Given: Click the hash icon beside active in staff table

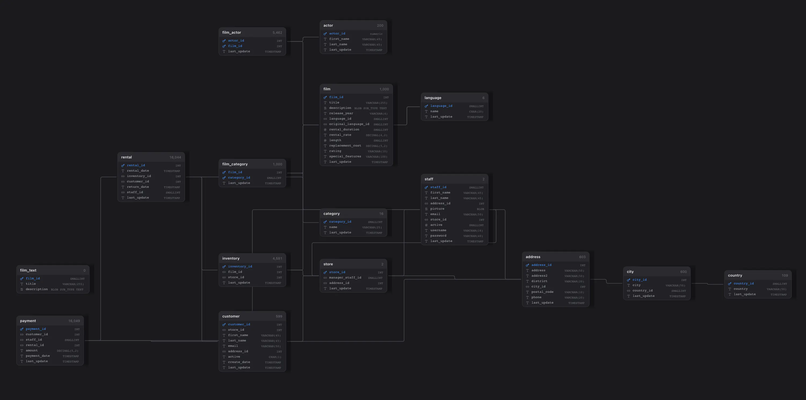Looking at the screenshot, I should [426, 225].
